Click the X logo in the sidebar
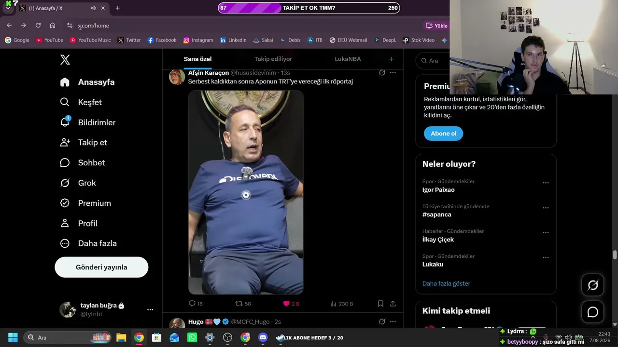 click(x=65, y=60)
